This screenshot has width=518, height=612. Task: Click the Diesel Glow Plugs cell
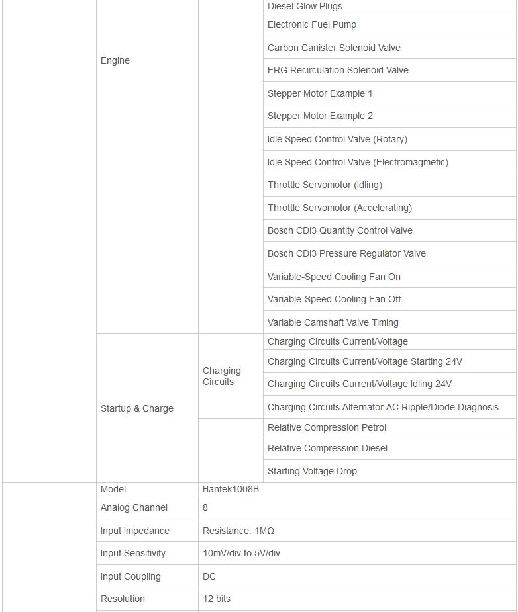[x=305, y=7]
